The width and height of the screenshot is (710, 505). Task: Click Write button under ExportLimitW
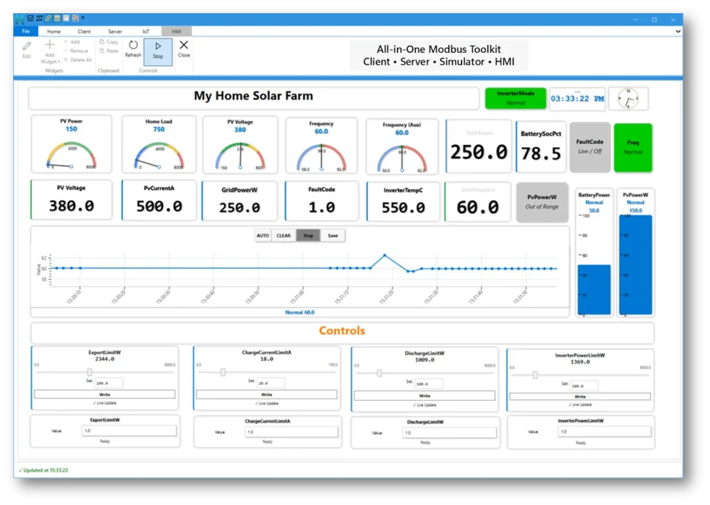tap(105, 395)
